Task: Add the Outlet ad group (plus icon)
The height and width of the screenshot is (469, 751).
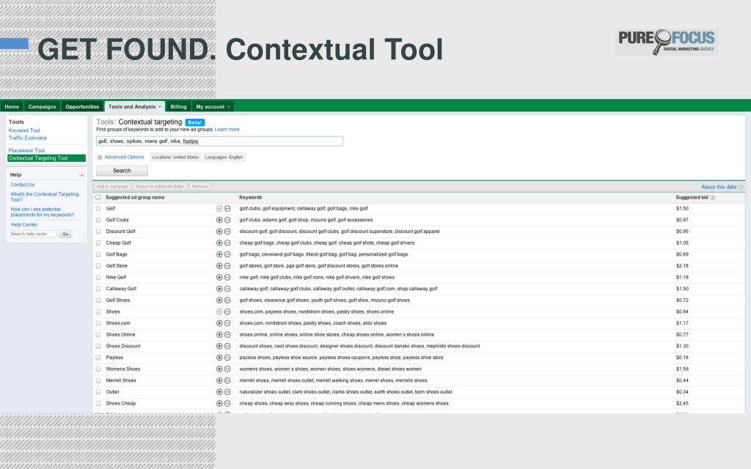Action: 219,392
